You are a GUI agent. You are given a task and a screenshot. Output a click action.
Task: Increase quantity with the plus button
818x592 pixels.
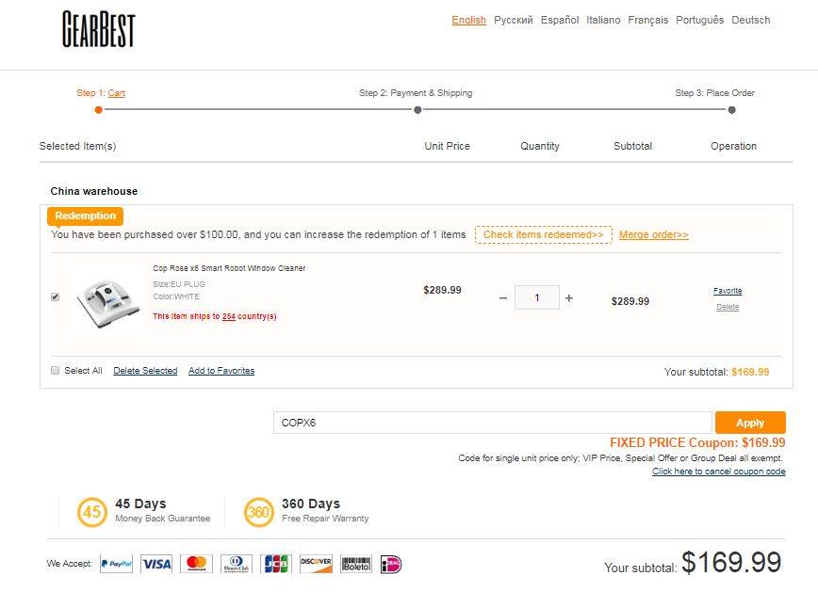[x=569, y=298]
